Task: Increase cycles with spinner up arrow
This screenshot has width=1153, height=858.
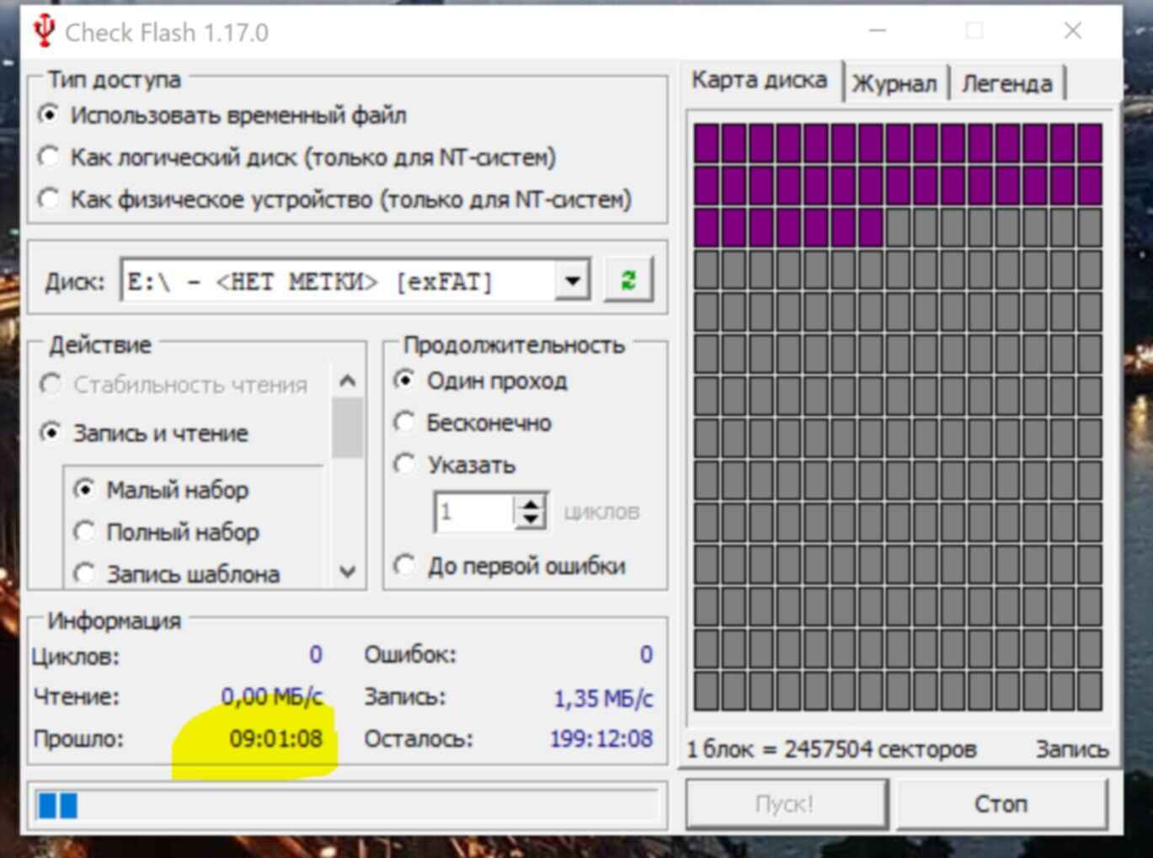Action: pyautogui.click(x=531, y=504)
